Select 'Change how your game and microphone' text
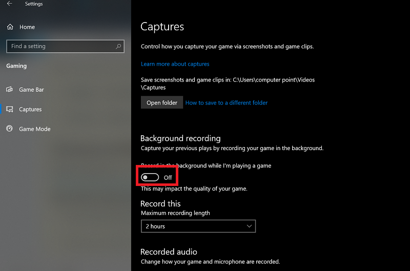This screenshot has height=271, width=410. tap(211, 262)
